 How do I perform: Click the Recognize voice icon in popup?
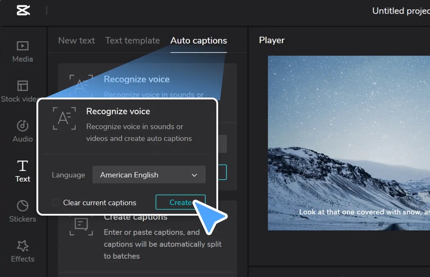point(64,118)
